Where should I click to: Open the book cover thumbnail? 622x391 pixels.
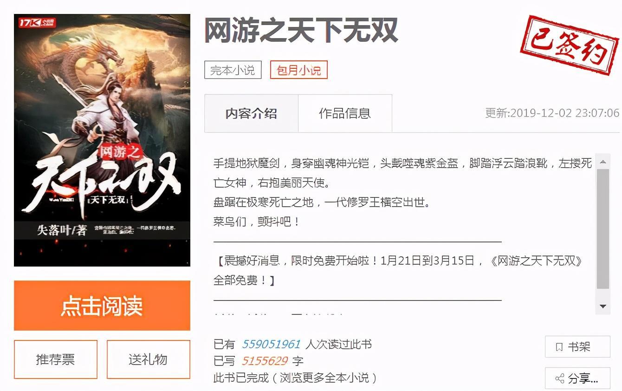click(102, 140)
